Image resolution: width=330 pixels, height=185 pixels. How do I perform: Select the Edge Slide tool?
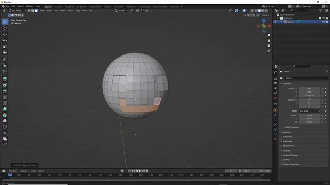coord(5,127)
